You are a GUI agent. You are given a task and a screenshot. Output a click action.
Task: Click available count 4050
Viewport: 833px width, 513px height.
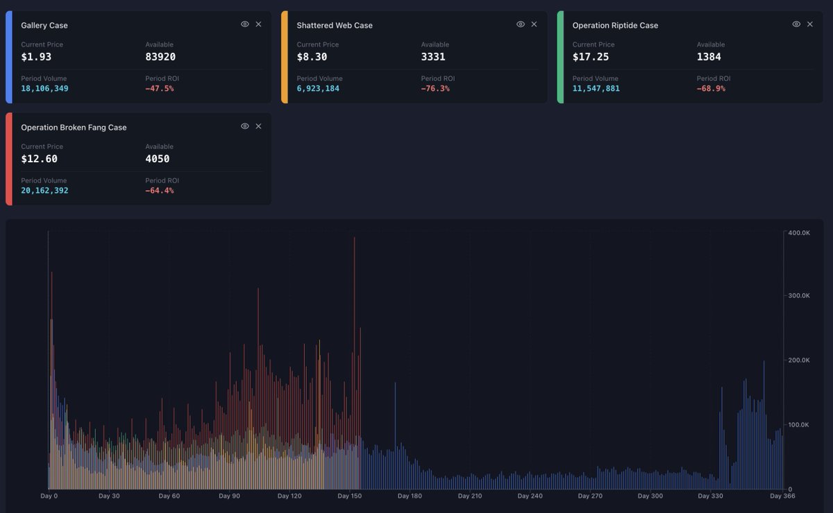point(158,159)
